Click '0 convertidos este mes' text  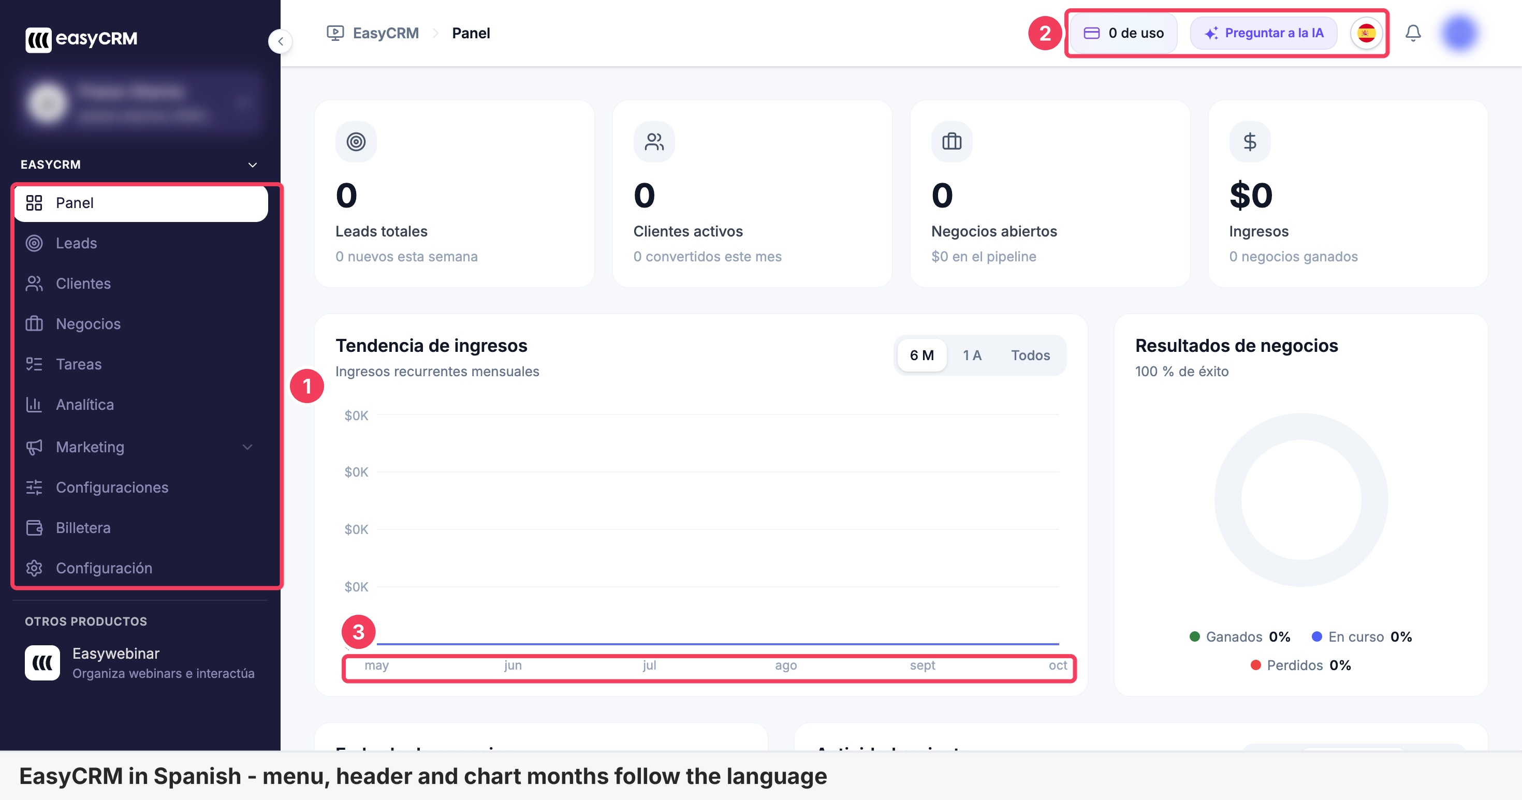point(707,257)
